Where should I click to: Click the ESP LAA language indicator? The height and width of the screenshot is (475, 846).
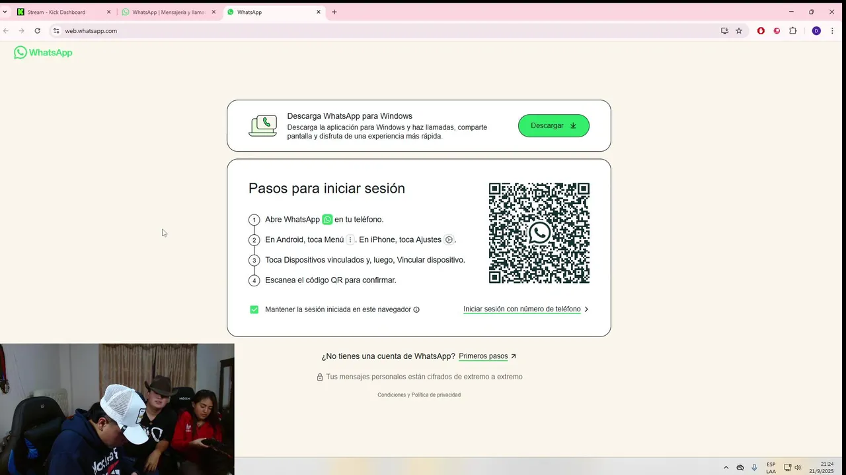coord(771,468)
